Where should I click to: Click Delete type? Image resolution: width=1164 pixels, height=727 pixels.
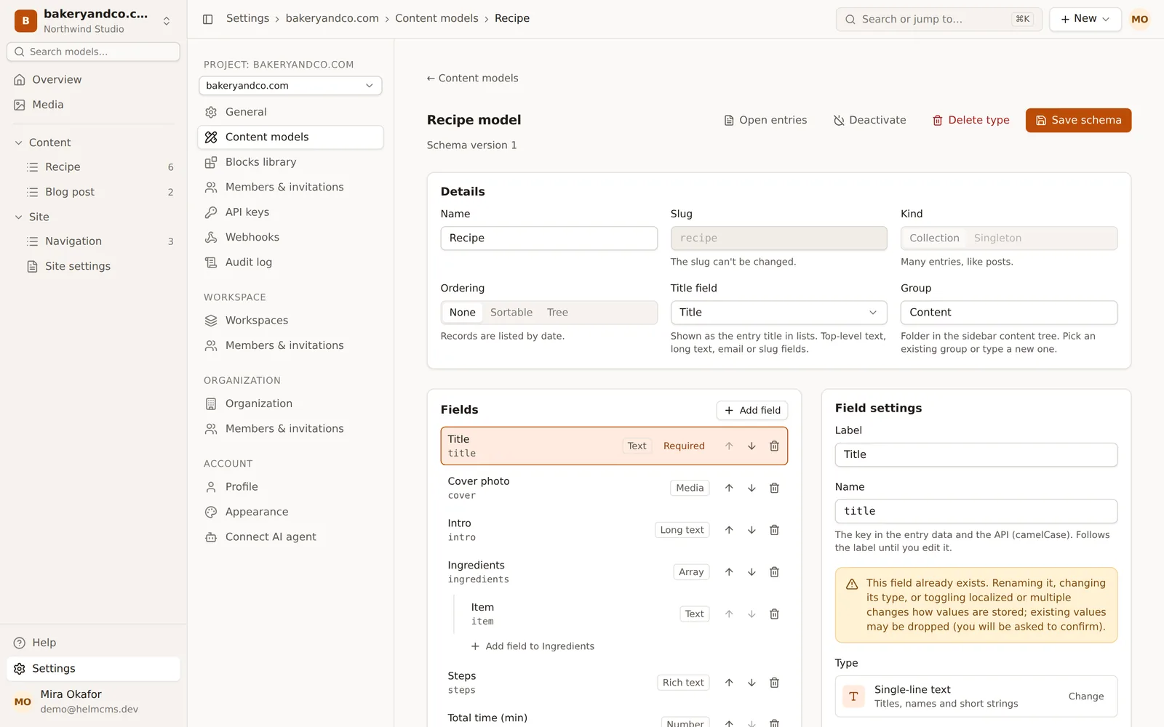970,121
